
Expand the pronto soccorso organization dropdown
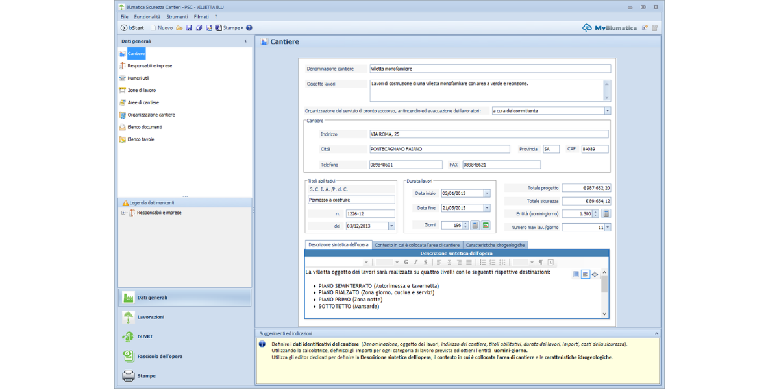click(x=608, y=111)
